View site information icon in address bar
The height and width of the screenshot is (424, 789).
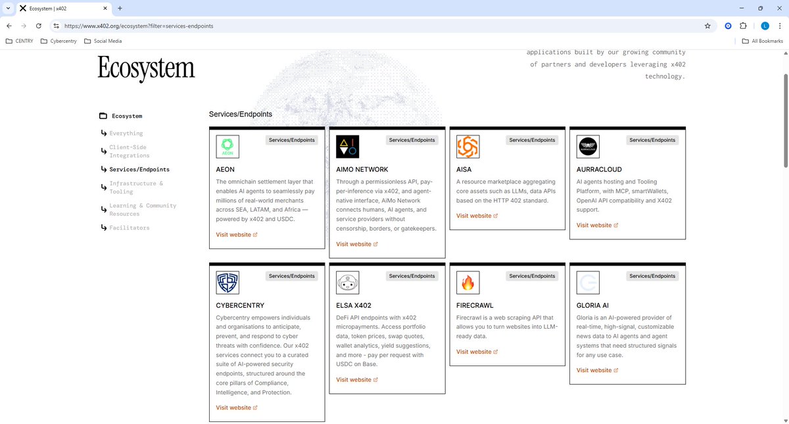[x=57, y=26]
